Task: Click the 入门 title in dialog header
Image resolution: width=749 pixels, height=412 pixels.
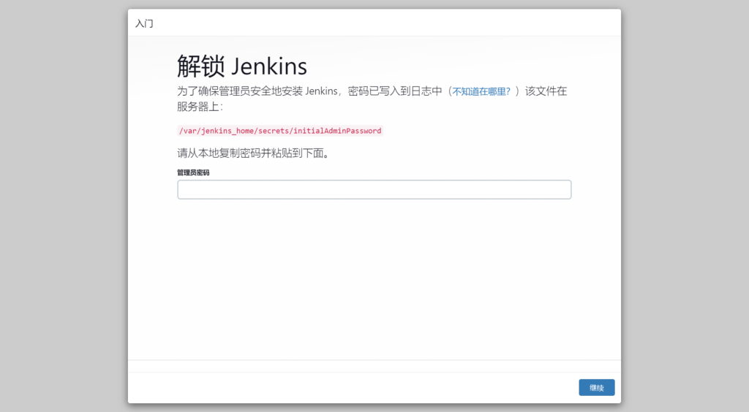Action: point(144,23)
